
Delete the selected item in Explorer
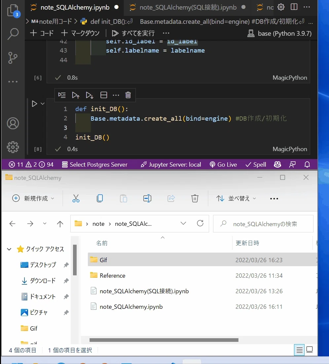[195, 198]
